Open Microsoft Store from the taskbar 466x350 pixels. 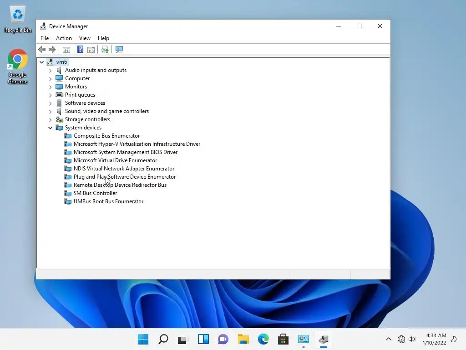[283, 339]
